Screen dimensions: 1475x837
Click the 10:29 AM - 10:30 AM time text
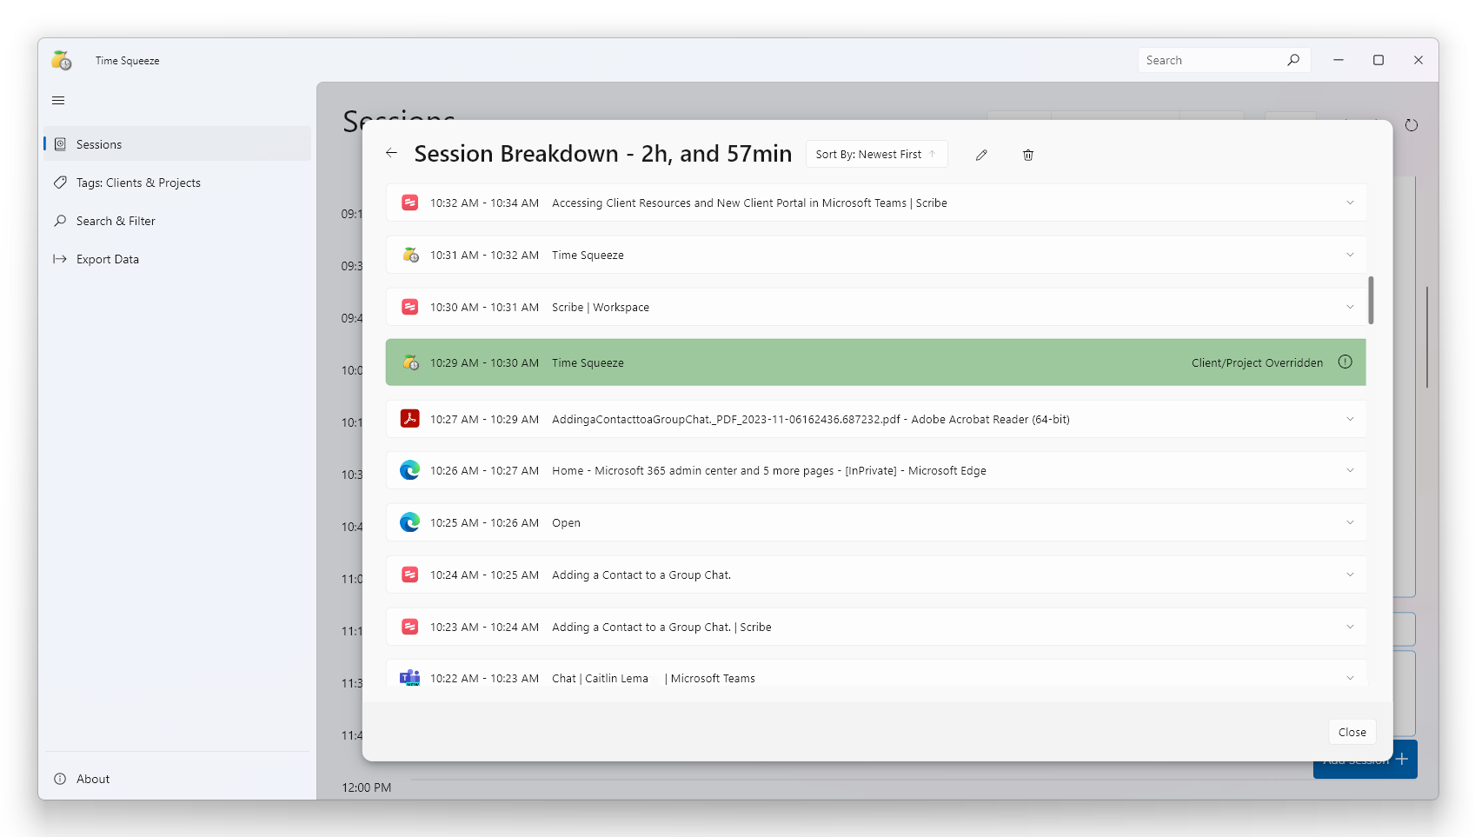[x=484, y=362]
